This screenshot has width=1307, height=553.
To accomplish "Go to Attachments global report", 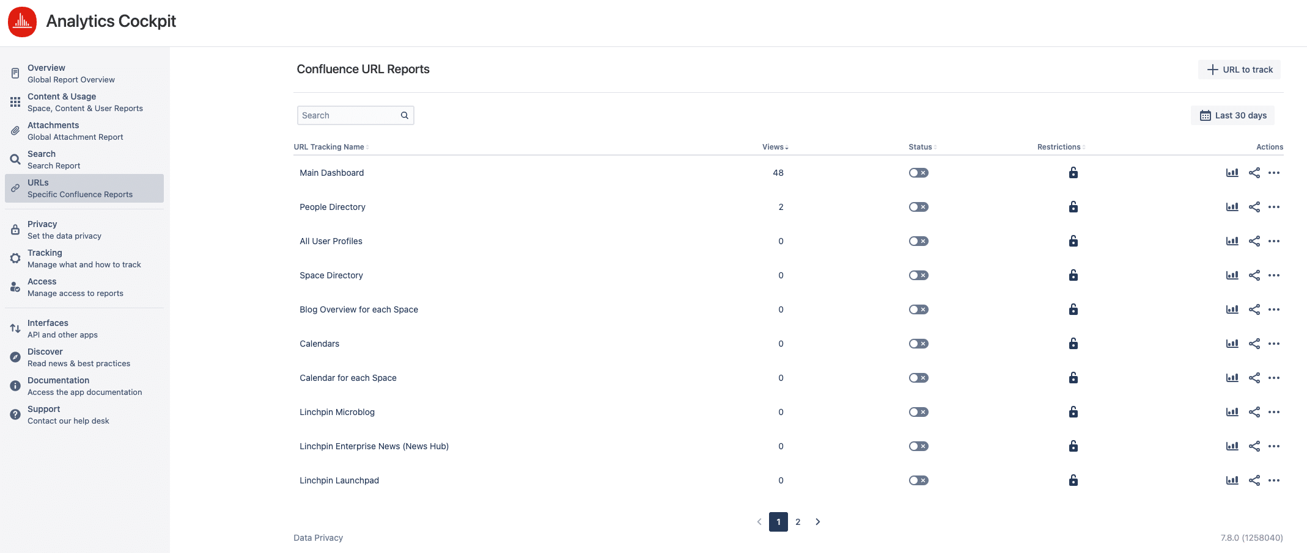I will (x=84, y=131).
